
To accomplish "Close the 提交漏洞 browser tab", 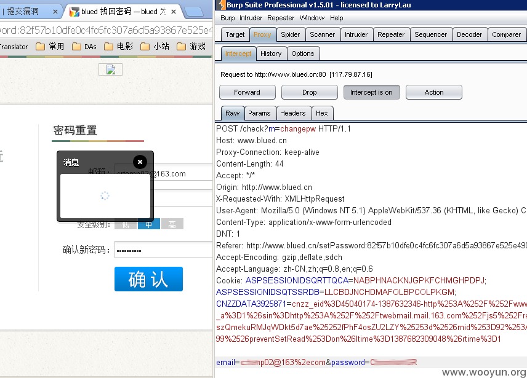I will 55,12.
